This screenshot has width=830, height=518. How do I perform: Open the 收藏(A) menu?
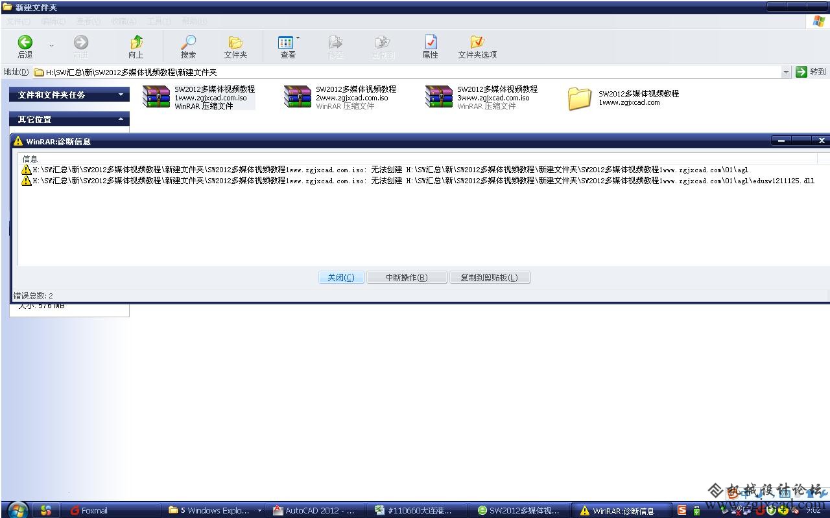coord(123,21)
